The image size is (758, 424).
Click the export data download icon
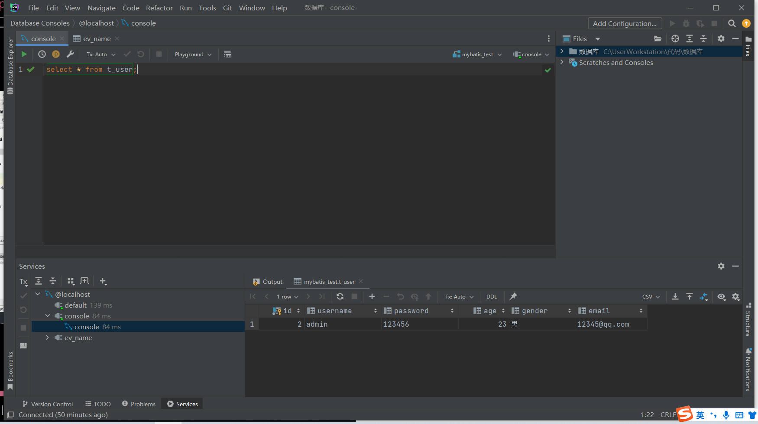click(675, 296)
